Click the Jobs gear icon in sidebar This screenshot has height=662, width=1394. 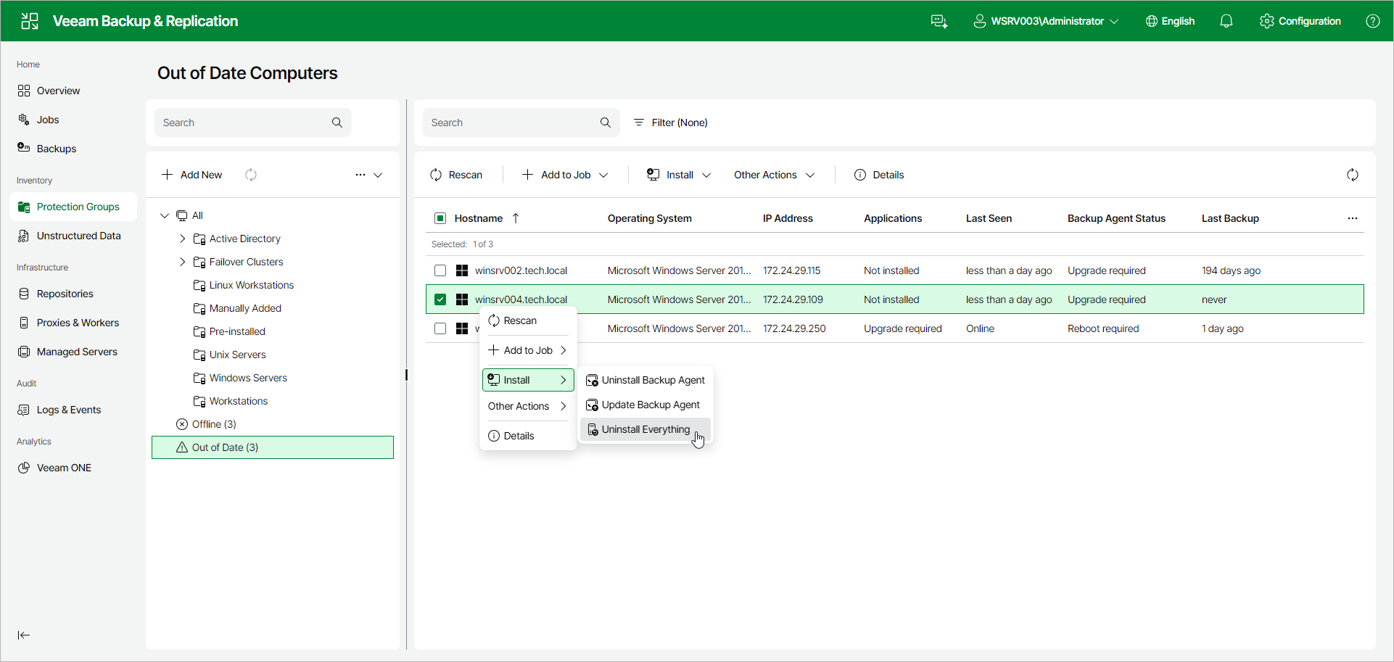[x=24, y=120]
